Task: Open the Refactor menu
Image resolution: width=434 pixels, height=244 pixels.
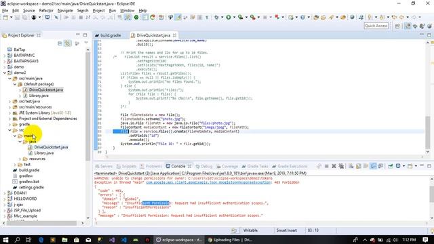Action: (x=46, y=11)
